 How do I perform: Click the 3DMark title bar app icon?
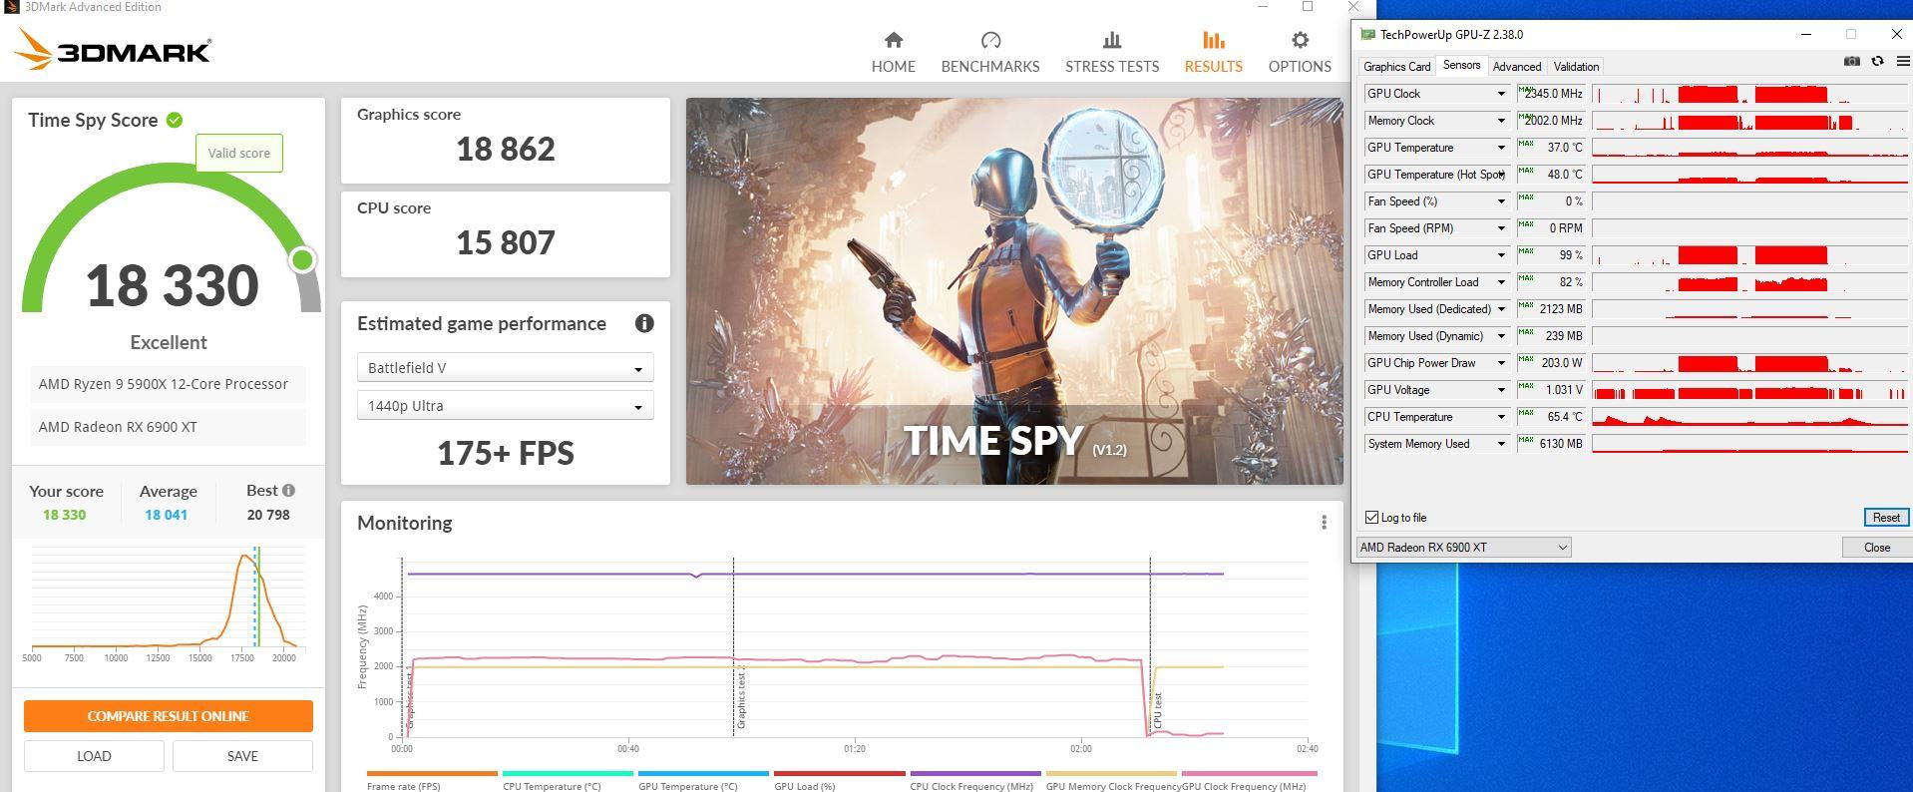12,7
